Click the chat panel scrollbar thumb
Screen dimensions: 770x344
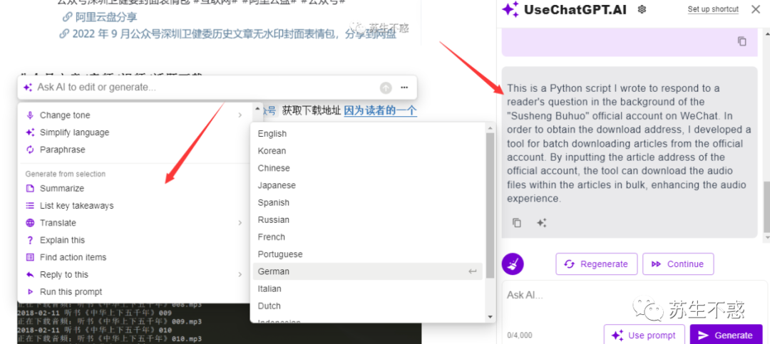[766, 207]
